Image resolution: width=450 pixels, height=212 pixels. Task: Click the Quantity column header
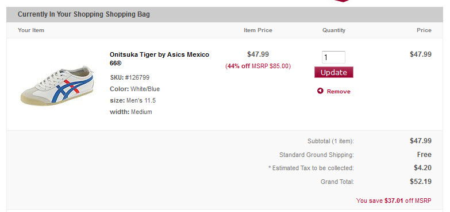(x=334, y=30)
